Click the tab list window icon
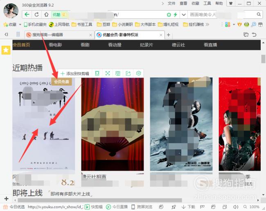 246,35
